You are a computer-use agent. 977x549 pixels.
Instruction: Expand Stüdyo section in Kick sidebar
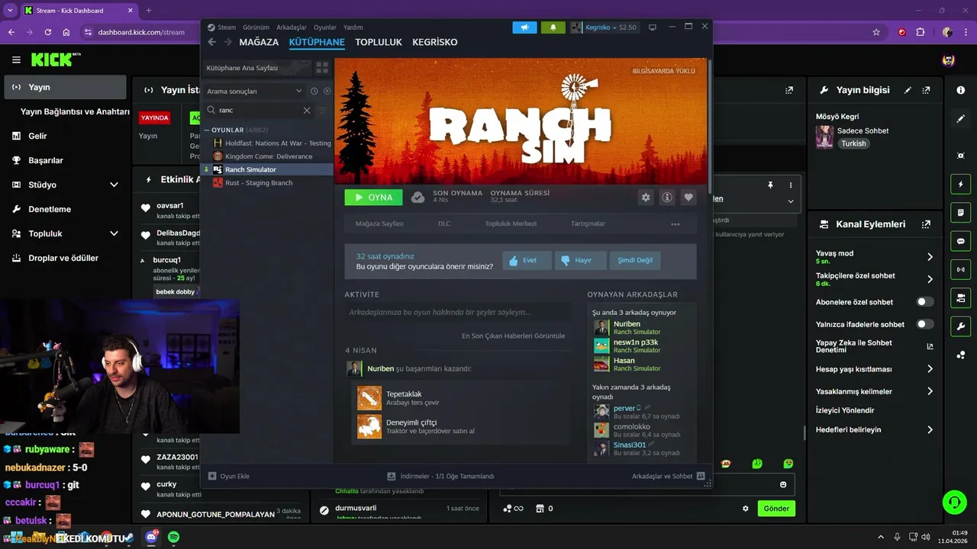click(114, 185)
